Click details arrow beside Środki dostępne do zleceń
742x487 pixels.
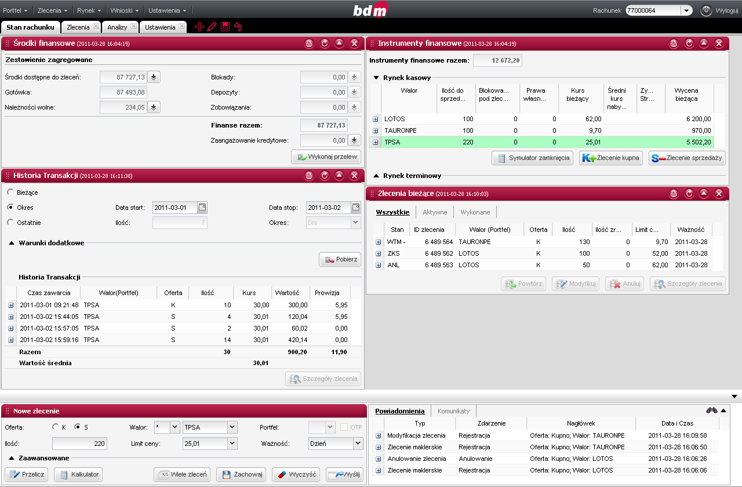154,77
